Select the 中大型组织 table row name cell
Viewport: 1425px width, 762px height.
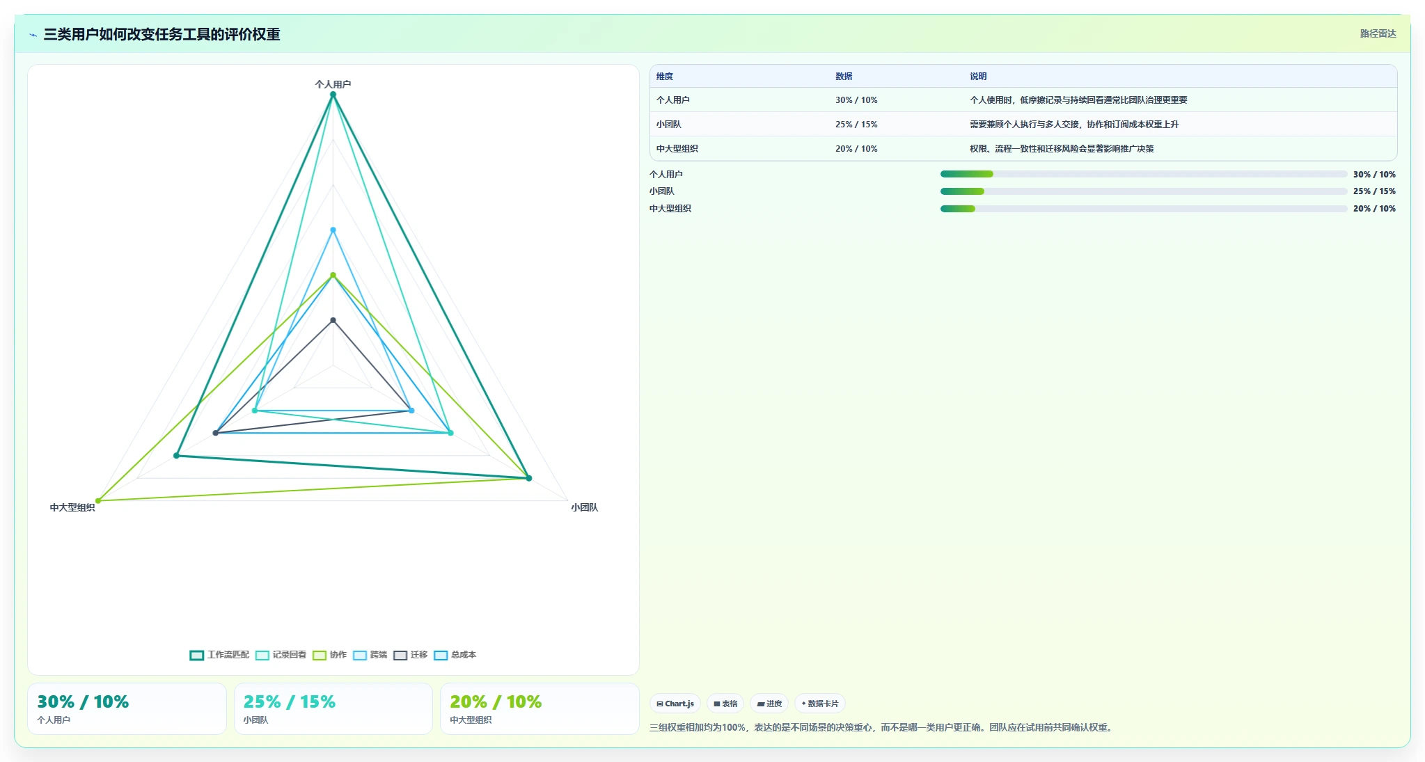click(677, 149)
